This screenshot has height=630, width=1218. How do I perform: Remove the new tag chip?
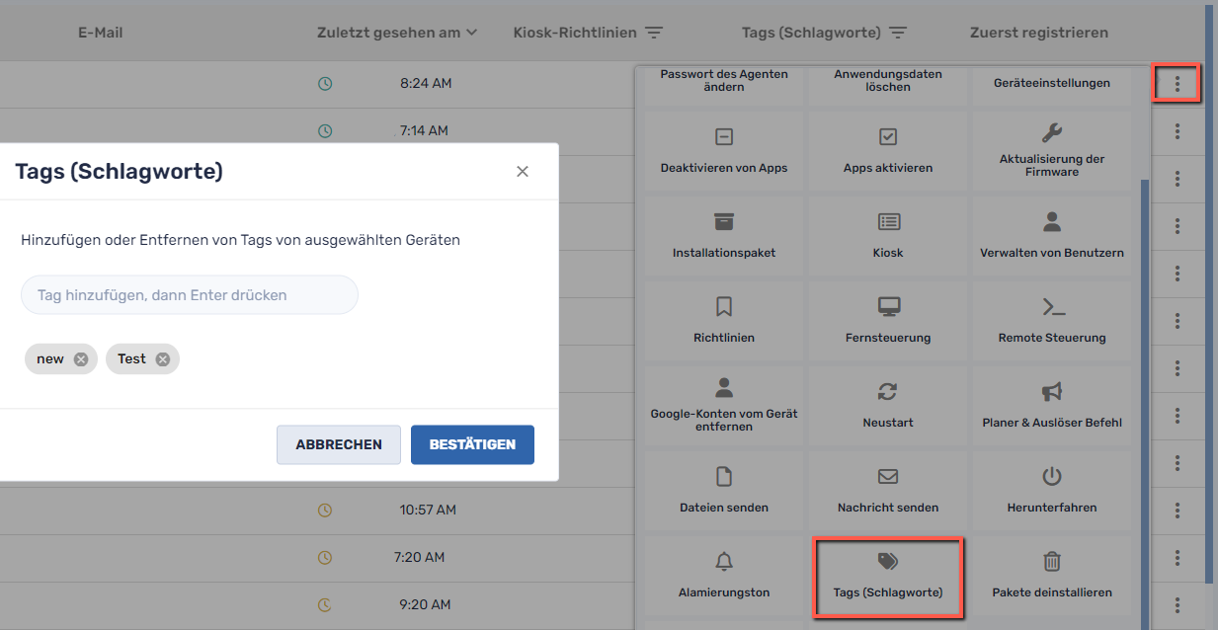tap(81, 358)
